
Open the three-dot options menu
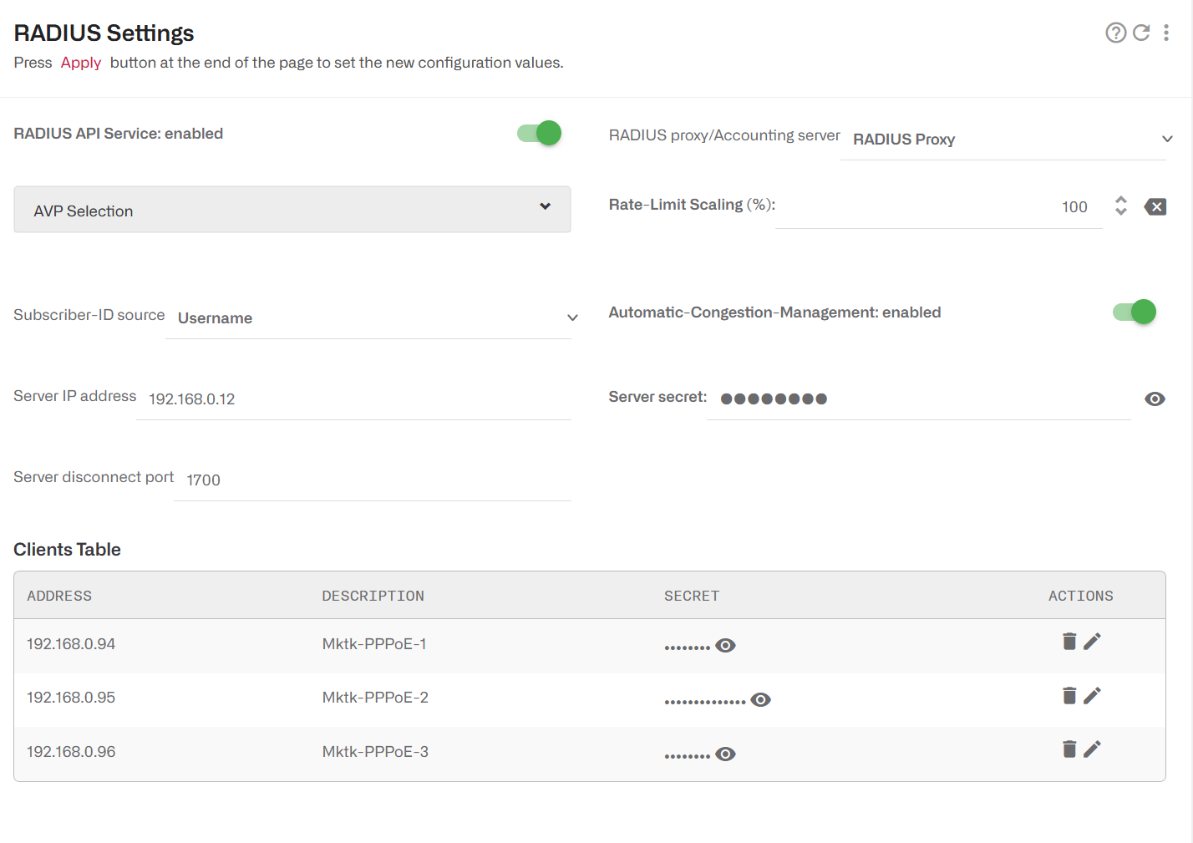(1167, 33)
